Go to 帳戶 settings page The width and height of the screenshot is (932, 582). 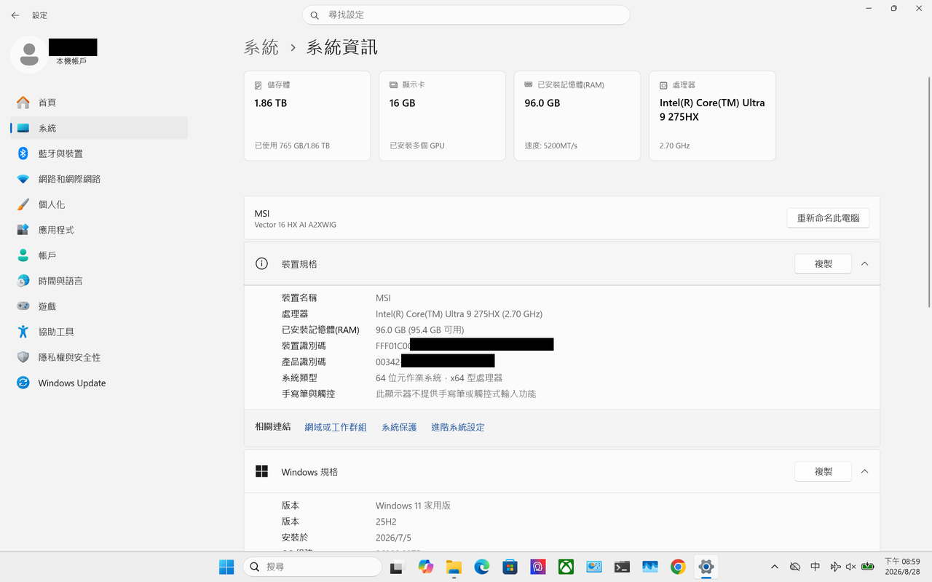(99, 255)
